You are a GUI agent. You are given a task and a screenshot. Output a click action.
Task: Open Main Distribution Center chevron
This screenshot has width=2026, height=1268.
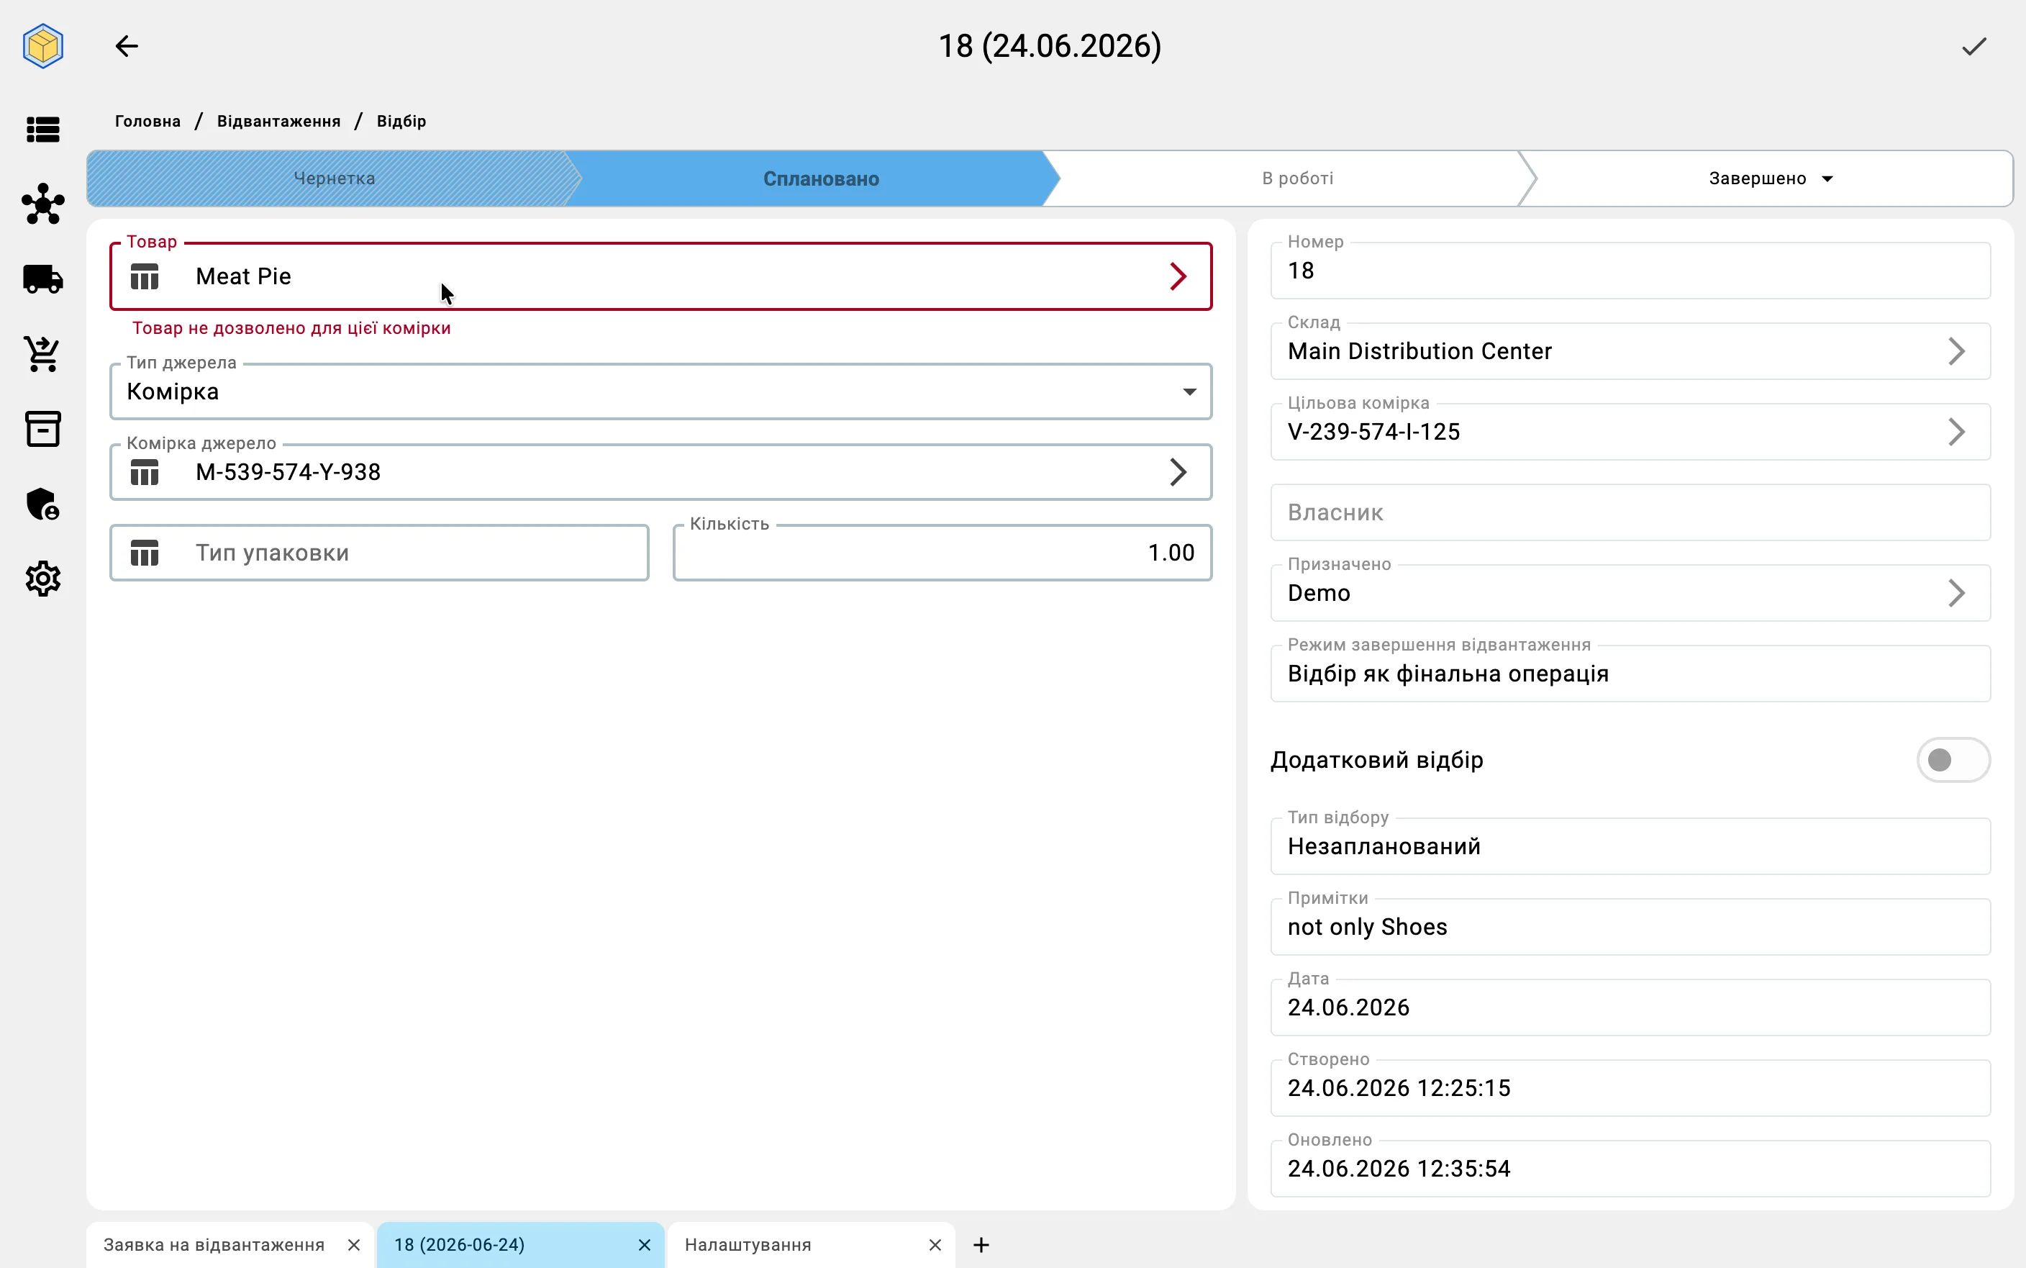pyautogui.click(x=1956, y=351)
